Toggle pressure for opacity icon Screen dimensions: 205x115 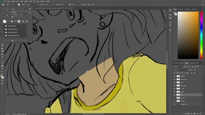tap(53, 4)
